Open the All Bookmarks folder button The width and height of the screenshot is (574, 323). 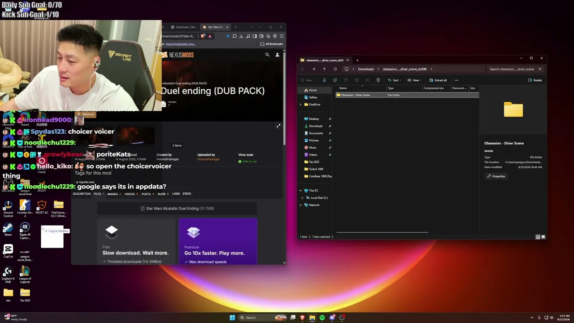click(272, 44)
